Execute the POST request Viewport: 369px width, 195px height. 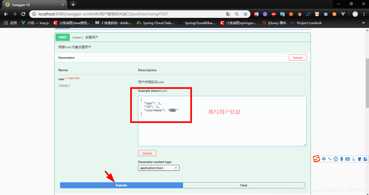(x=121, y=185)
